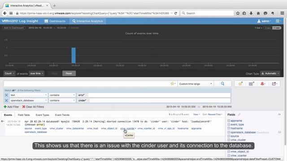Image resolution: width=287 pixels, height=161 pixels.
Task: Open the admin user menu
Action: pyautogui.click(x=264, y=21)
